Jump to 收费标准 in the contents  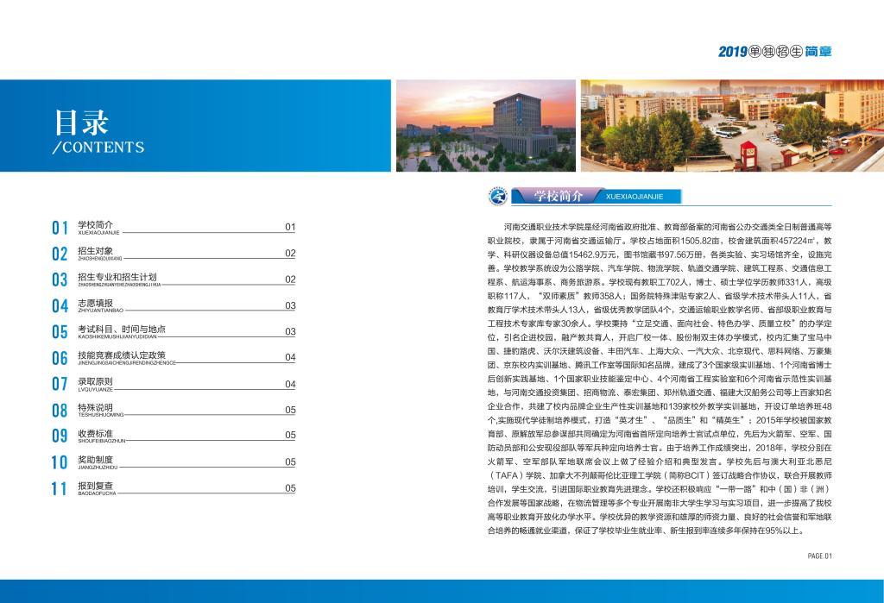point(95,434)
